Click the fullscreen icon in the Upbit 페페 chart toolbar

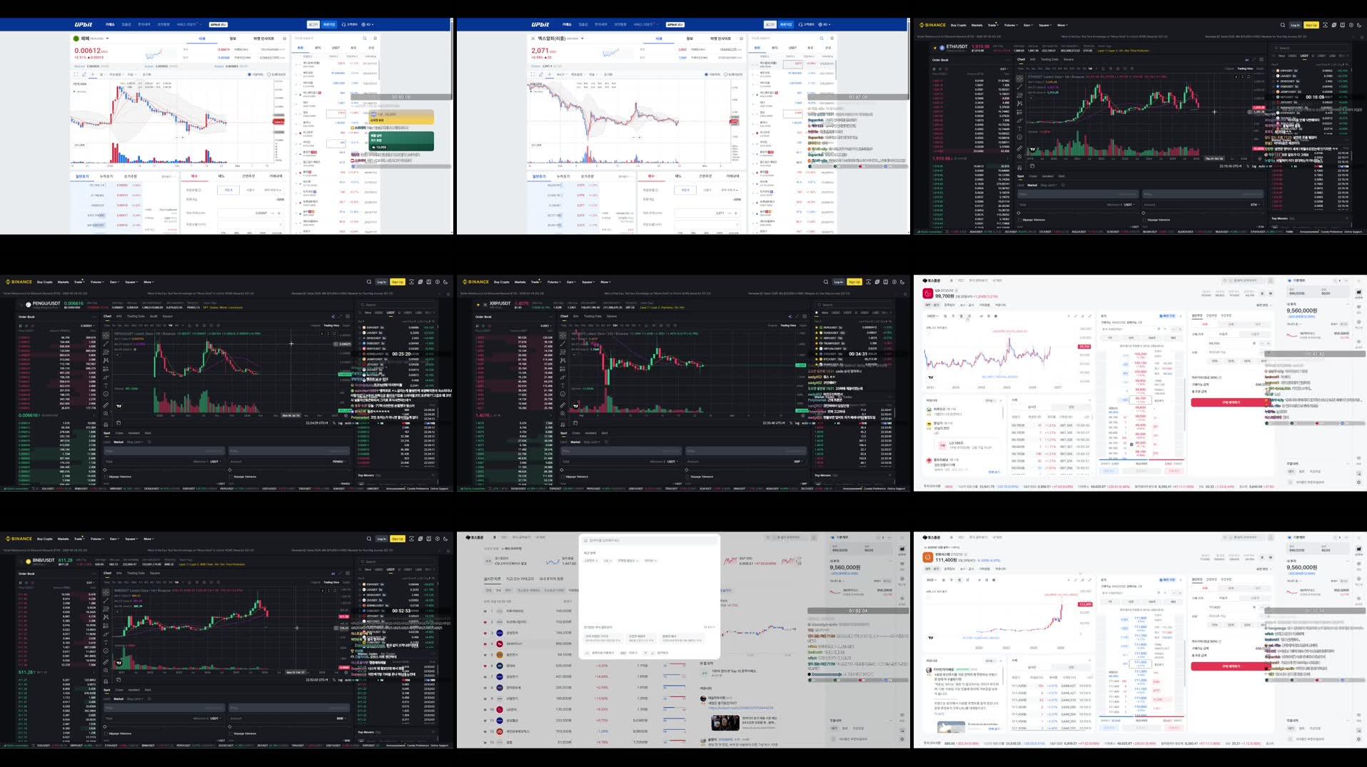(x=76, y=74)
